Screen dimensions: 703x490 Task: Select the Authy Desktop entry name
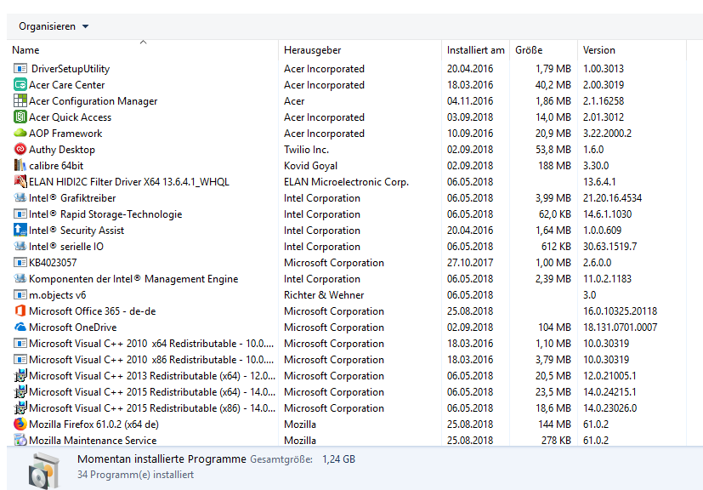click(62, 150)
